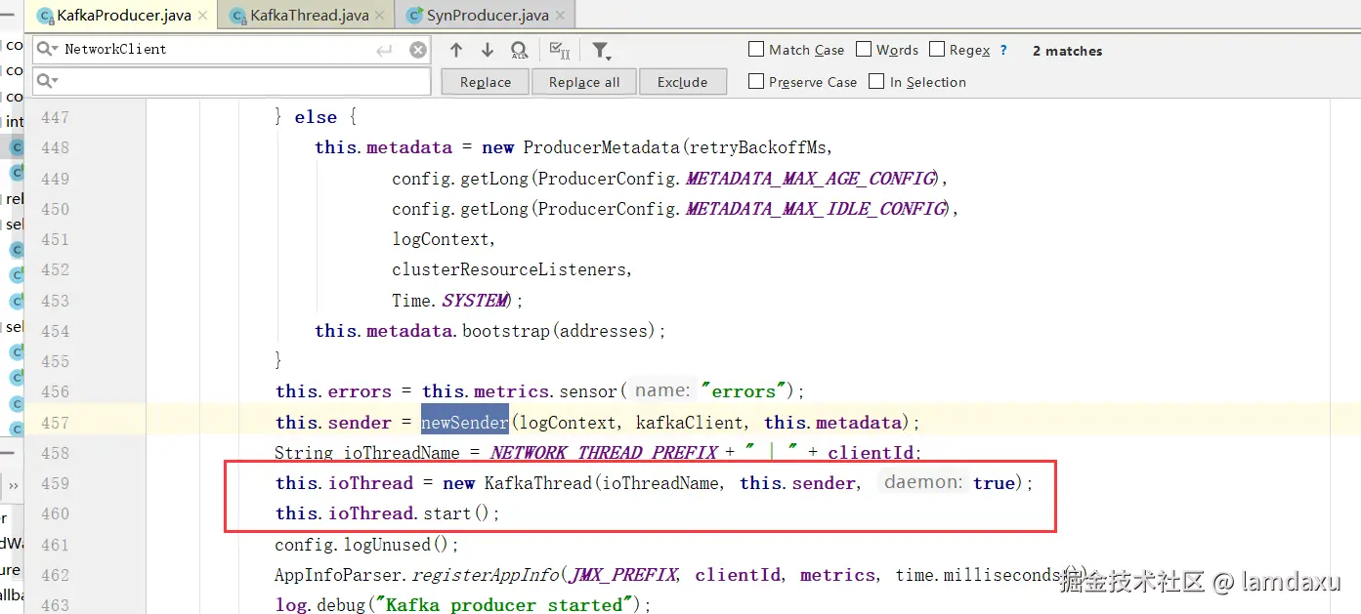
Task: Click String type on line 458
Action: coord(305,453)
